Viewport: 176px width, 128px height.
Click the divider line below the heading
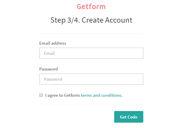[91, 34]
